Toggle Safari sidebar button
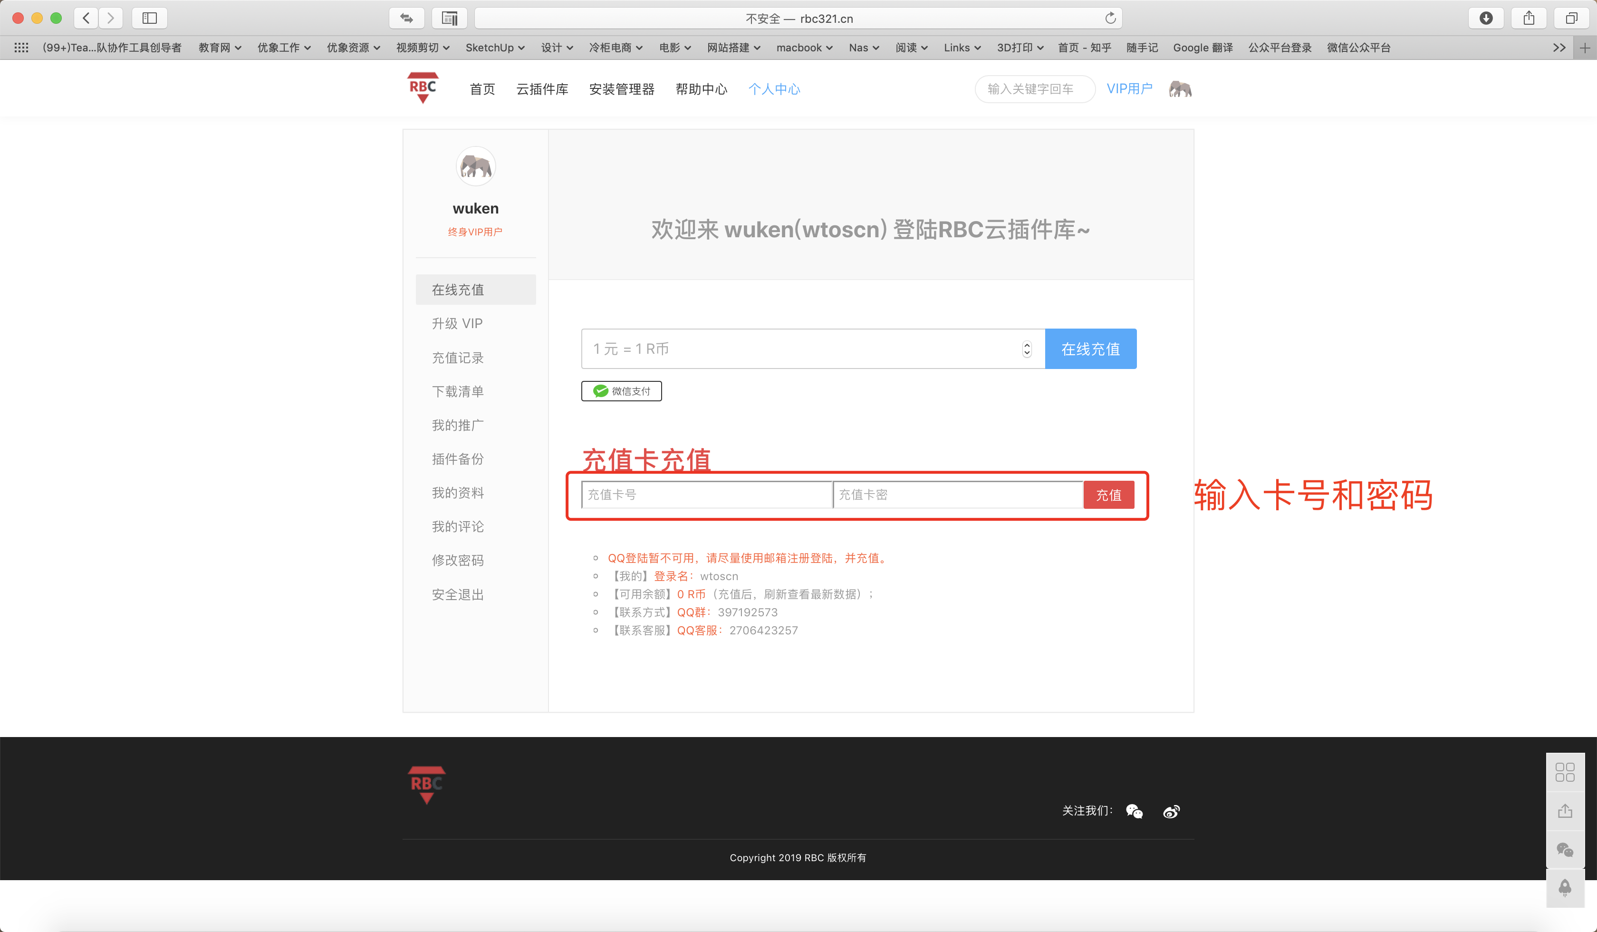 [x=150, y=19]
